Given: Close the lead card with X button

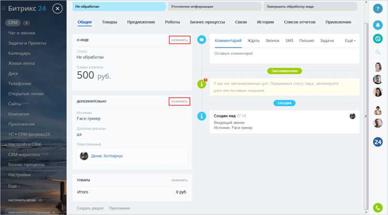Looking at the screenshot, I should click(x=57, y=9).
